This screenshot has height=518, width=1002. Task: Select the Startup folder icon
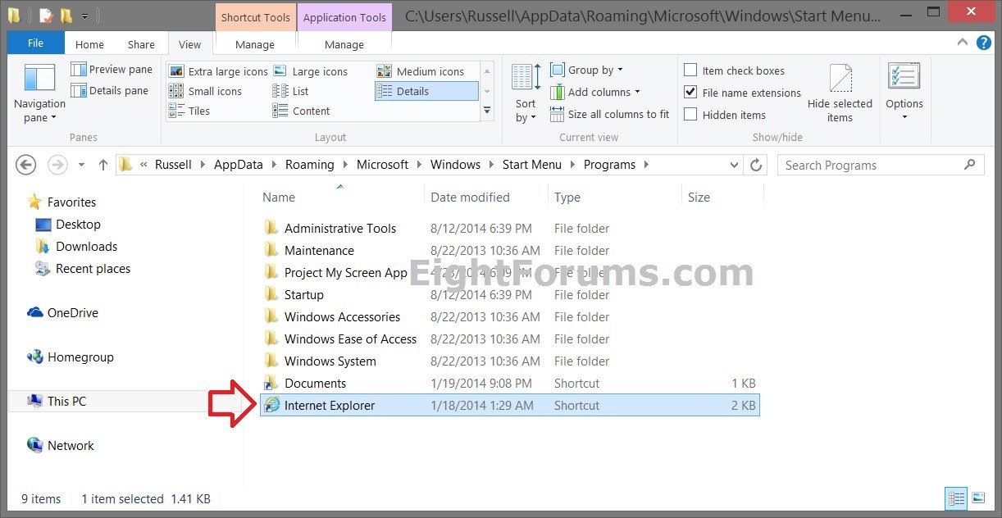[271, 295]
